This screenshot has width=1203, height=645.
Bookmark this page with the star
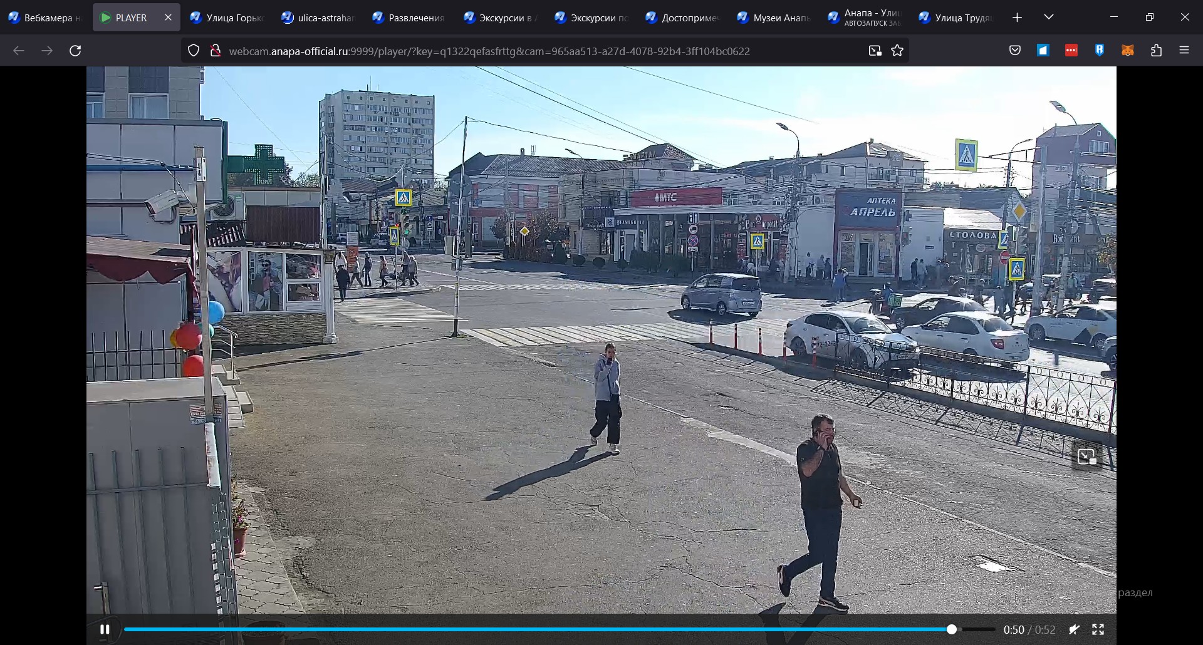pyautogui.click(x=897, y=51)
